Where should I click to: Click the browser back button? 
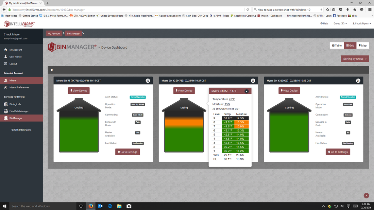click(x=4, y=10)
